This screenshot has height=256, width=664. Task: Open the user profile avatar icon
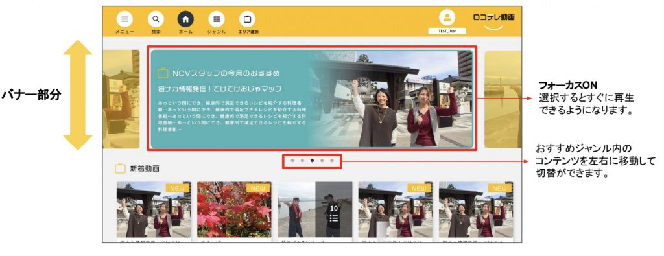point(447,17)
